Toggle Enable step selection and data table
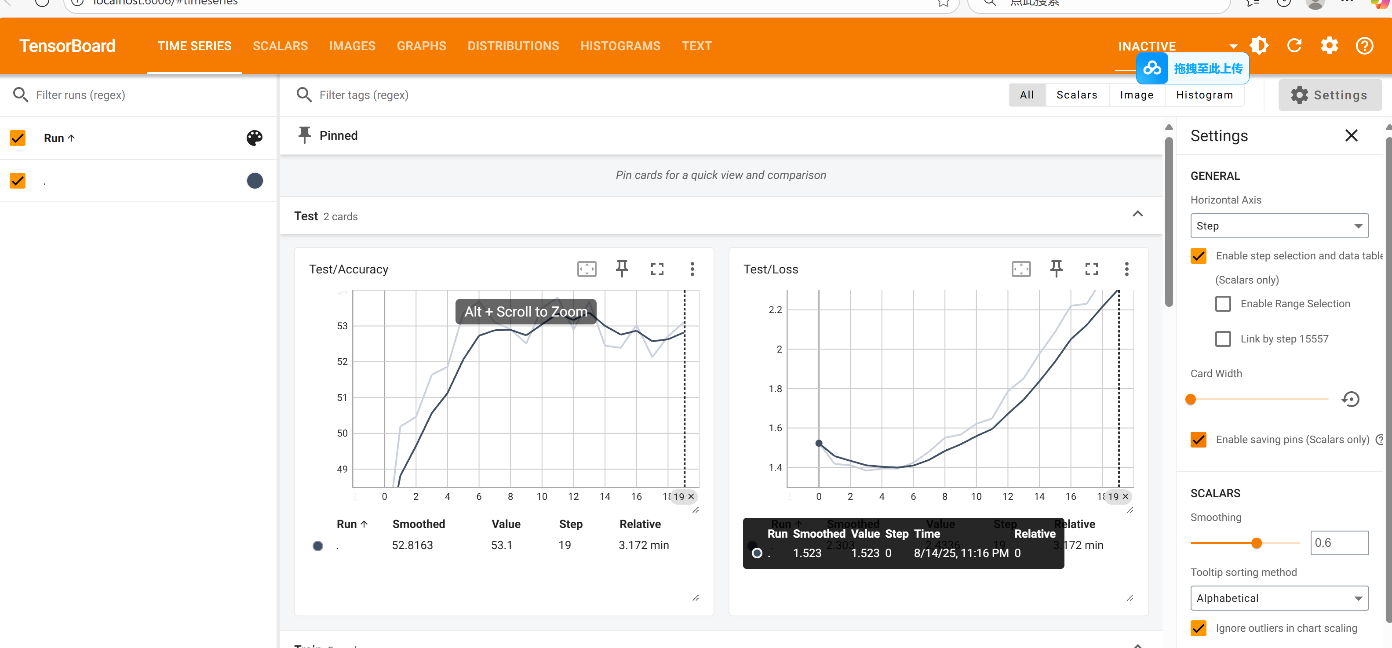The width and height of the screenshot is (1392, 648). (x=1199, y=255)
